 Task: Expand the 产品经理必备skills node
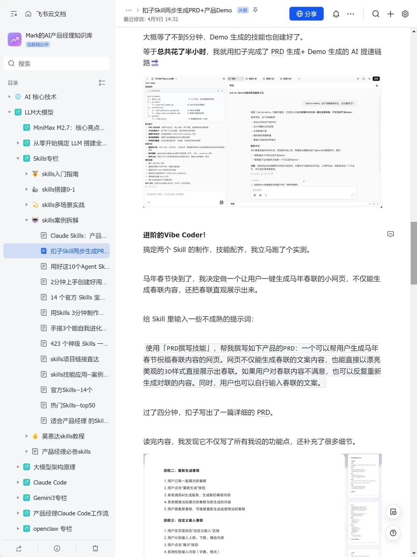26,452
